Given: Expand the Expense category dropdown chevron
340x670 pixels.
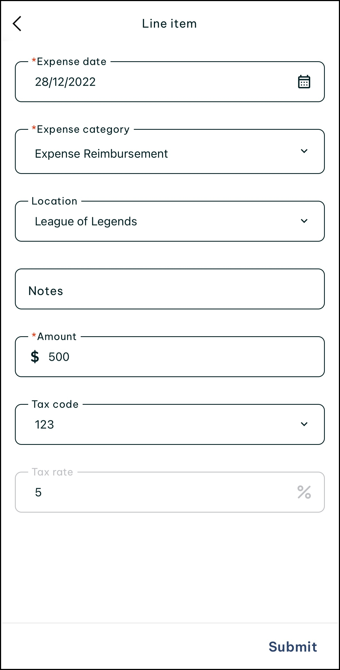Looking at the screenshot, I should pyautogui.click(x=304, y=151).
